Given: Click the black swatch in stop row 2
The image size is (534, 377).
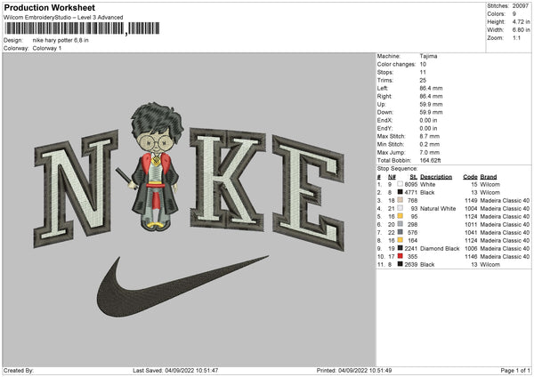Looking at the screenshot, I should (400, 192).
